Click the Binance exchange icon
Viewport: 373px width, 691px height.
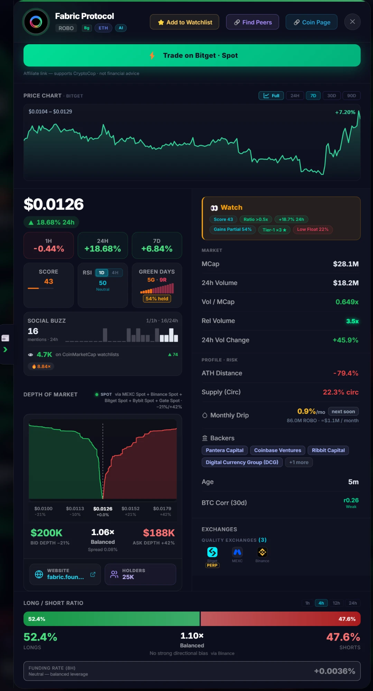(262, 552)
